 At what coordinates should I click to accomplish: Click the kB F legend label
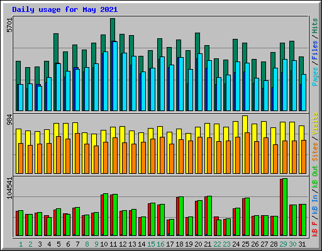315,228
